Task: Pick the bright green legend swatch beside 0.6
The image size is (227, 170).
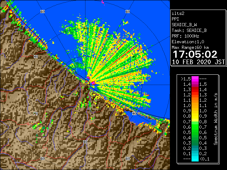Action: (195, 127)
